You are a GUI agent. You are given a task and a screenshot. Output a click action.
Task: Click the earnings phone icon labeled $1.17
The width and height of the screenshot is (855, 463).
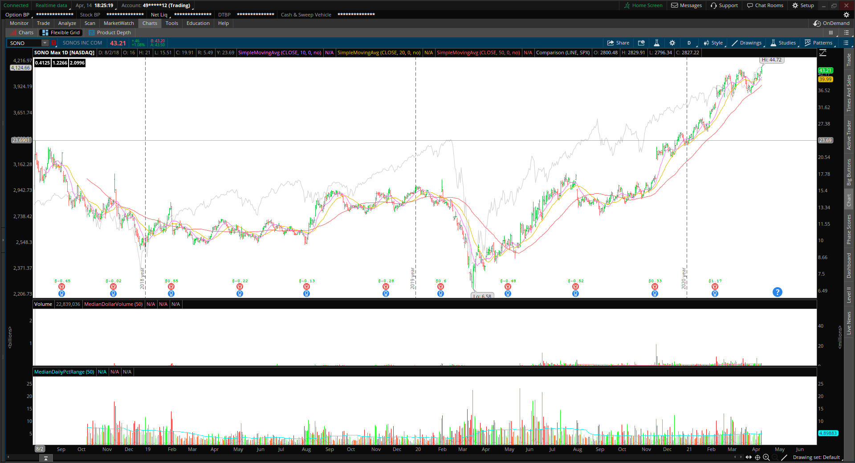click(x=715, y=286)
